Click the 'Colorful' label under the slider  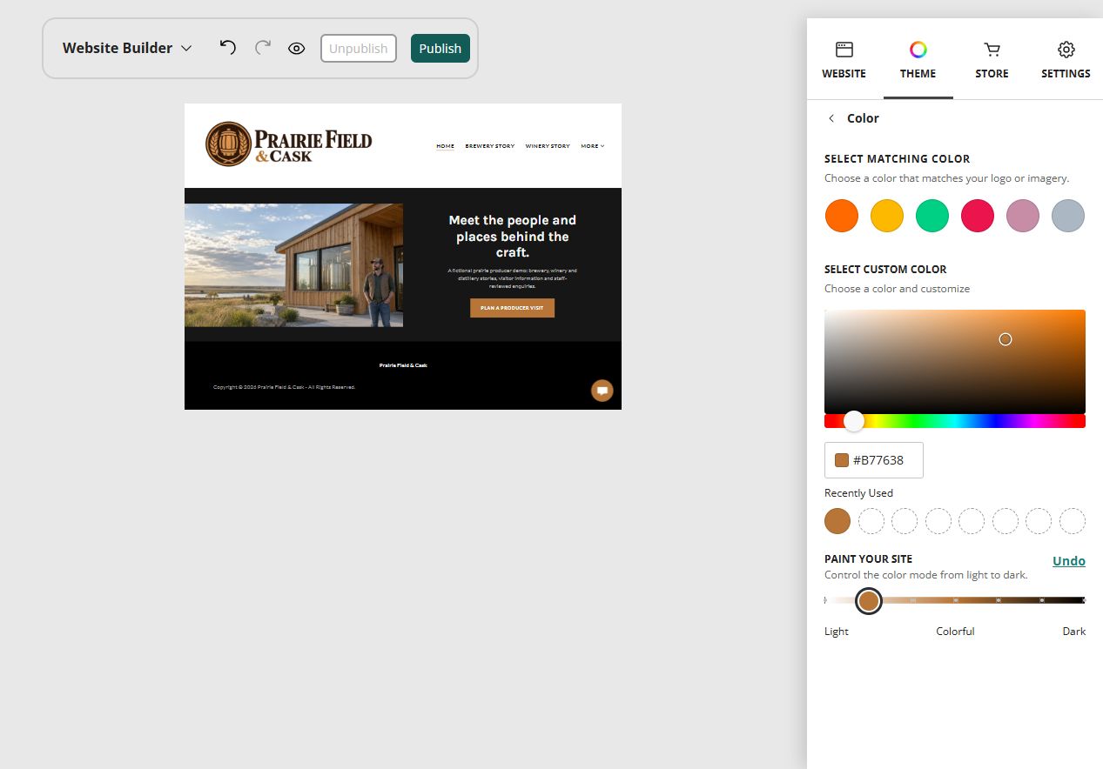pos(955,632)
